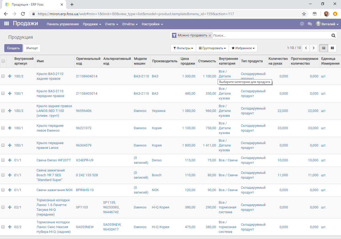Sort by the Стоимость column header

click(207, 61)
